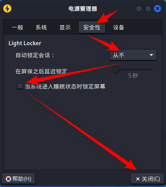Open the 自动锁定会话 dropdown showing 从不
Image resolution: width=166 pixels, height=187 pixels.
pyautogui.click(x=133, y=55)
